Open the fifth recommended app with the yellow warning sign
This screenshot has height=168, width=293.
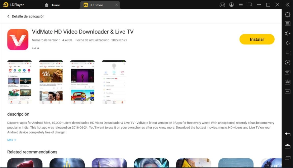click(x=194, y=163)
